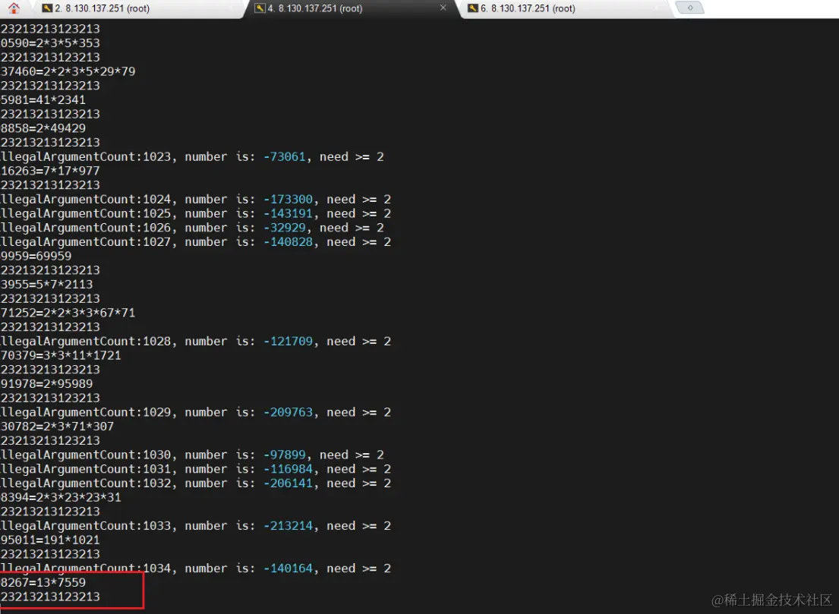839x614 pixels.
Task: Click the blue value -140828
Action: coord(288,242)
